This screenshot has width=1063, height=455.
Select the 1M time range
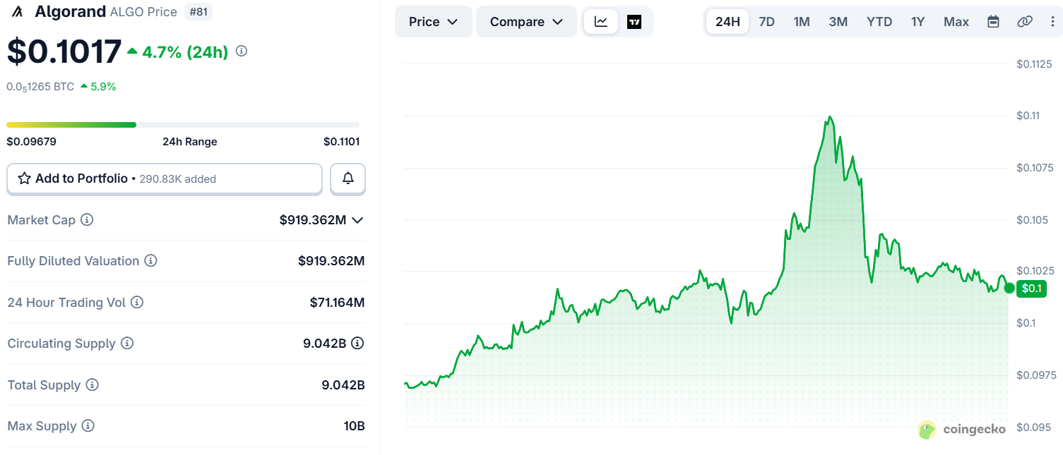(802, 22)
